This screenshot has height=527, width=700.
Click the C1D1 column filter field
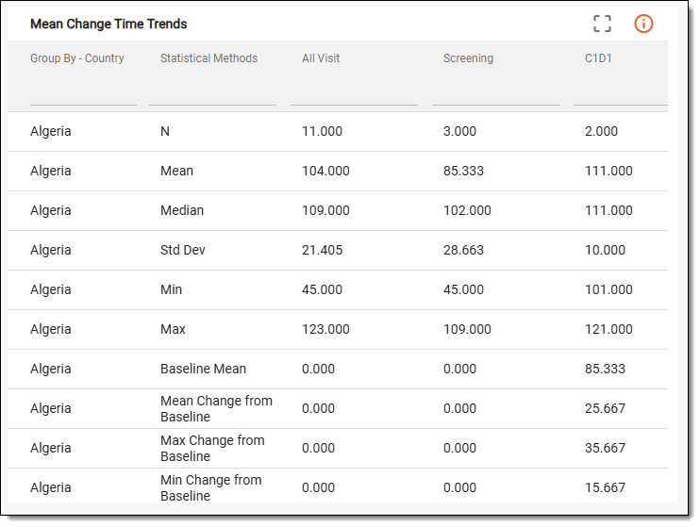[621, 96]
